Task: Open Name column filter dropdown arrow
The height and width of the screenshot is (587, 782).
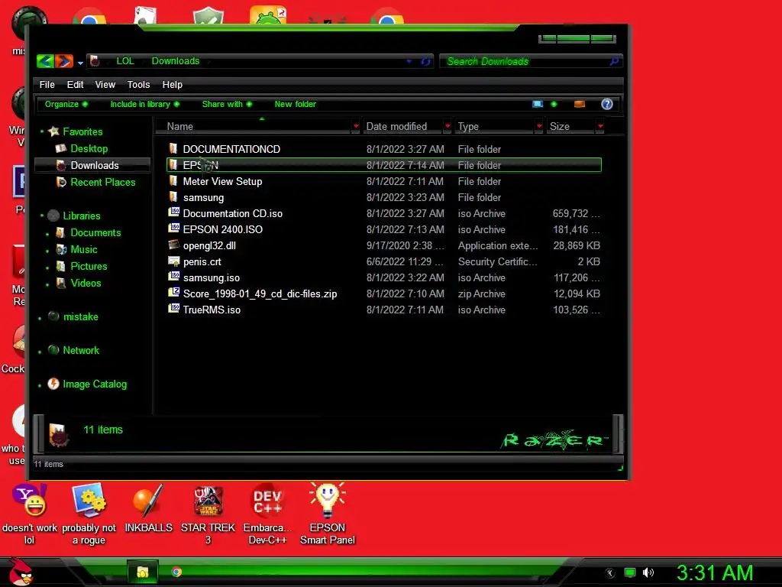Action: [x=356, y=126]
